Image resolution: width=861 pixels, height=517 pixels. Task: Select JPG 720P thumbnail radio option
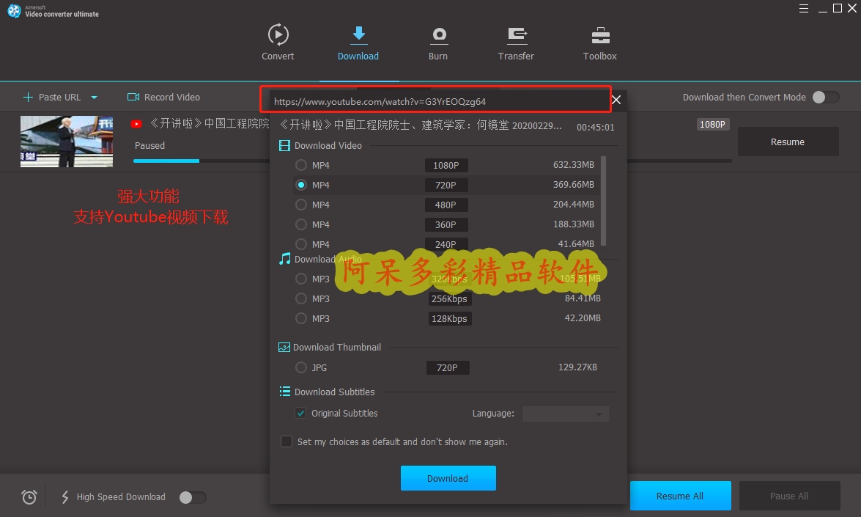pyautogui.click(x=301, y=367)
